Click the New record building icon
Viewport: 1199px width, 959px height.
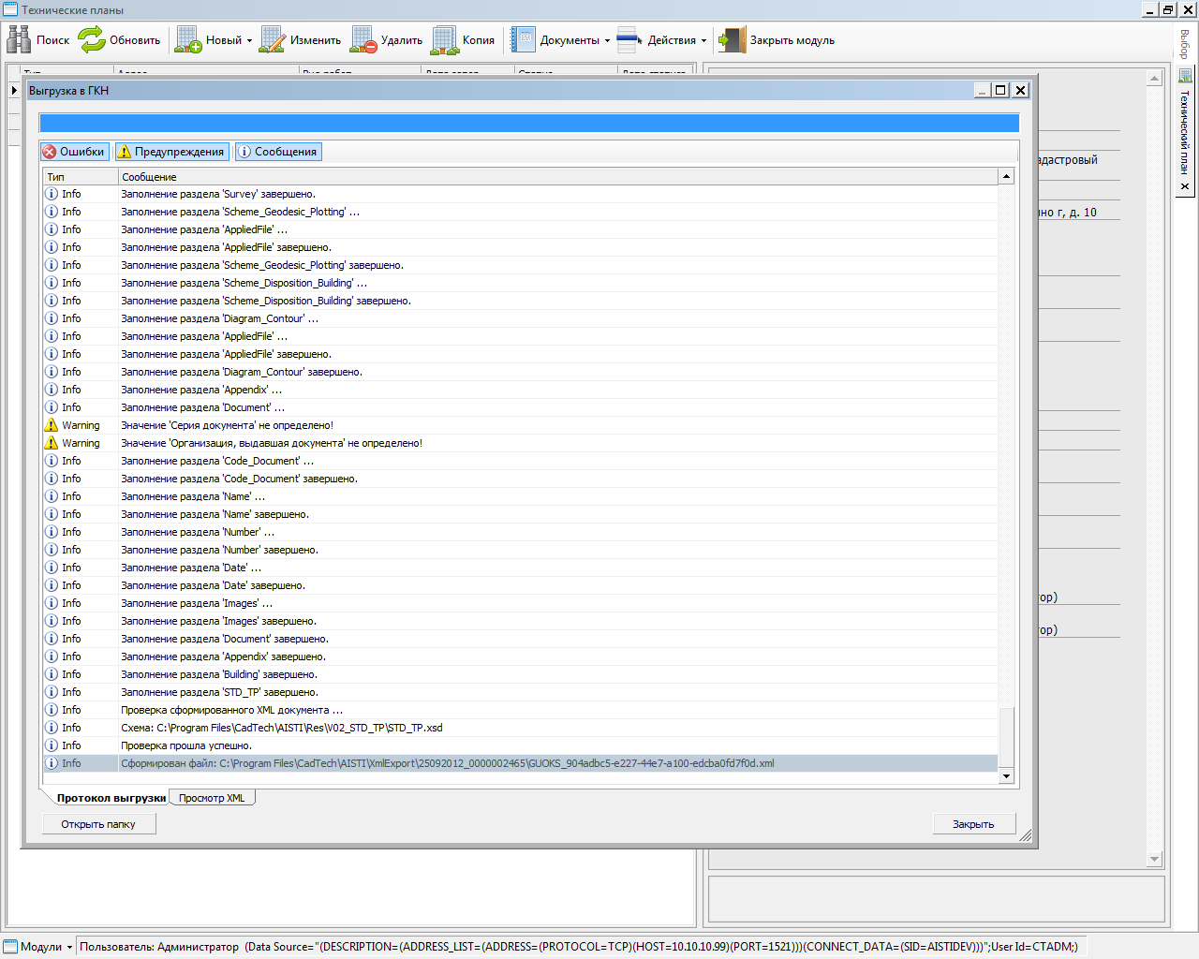[188, 40]
